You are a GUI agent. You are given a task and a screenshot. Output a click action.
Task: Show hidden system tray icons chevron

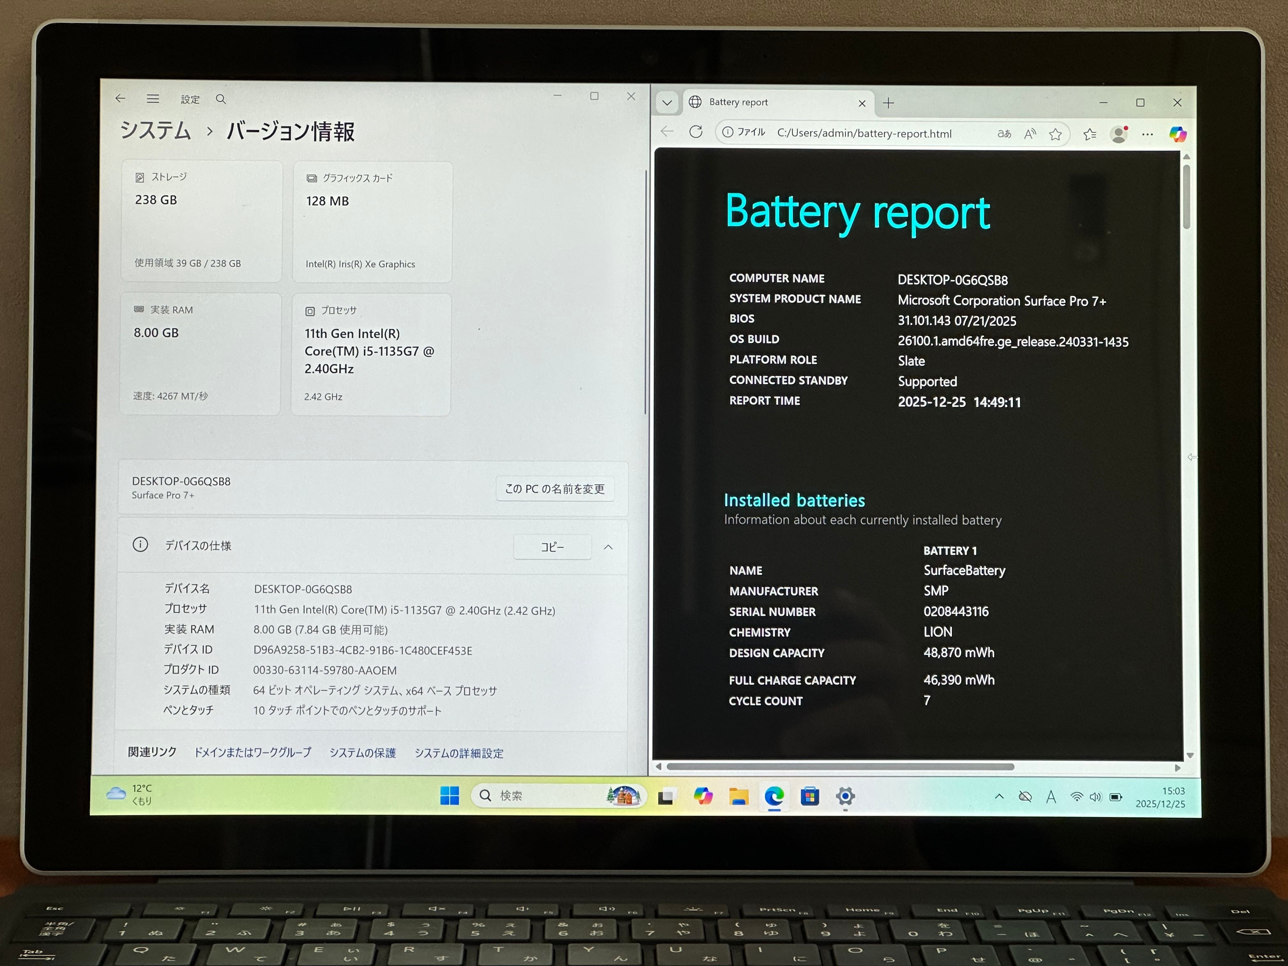click(999, 797)
